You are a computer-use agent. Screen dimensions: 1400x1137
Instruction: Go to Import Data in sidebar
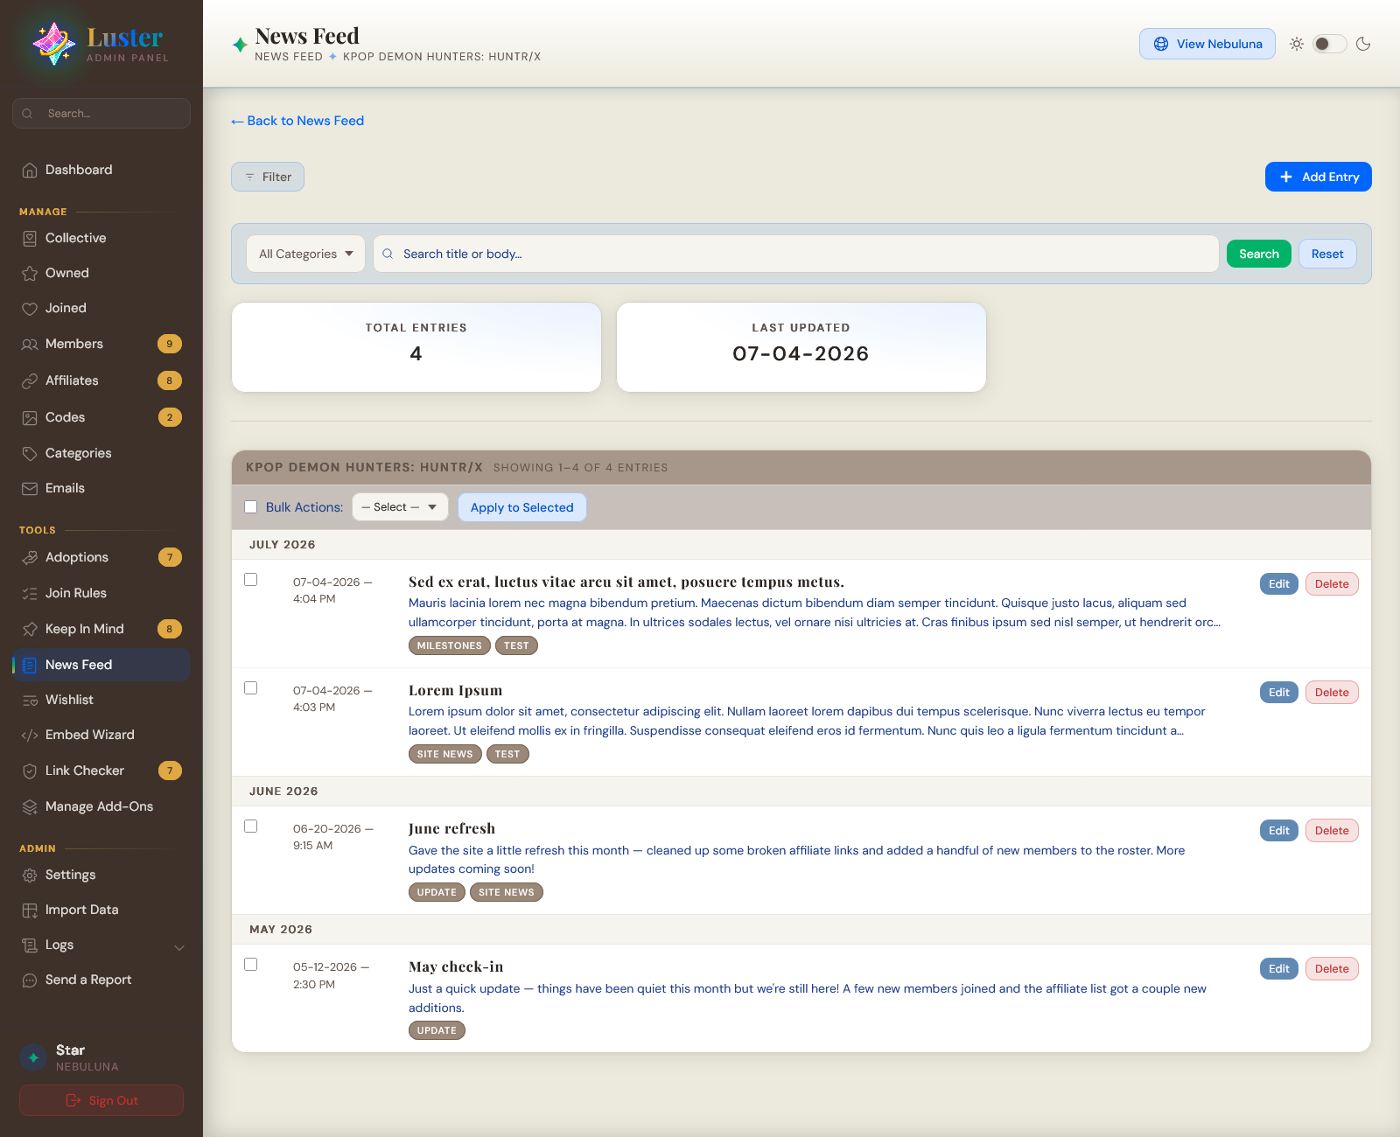[x=101, y=910]
